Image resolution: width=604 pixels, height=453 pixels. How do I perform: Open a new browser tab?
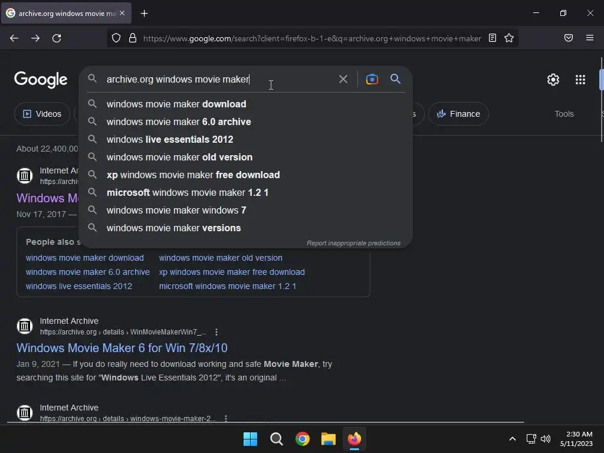144,14
